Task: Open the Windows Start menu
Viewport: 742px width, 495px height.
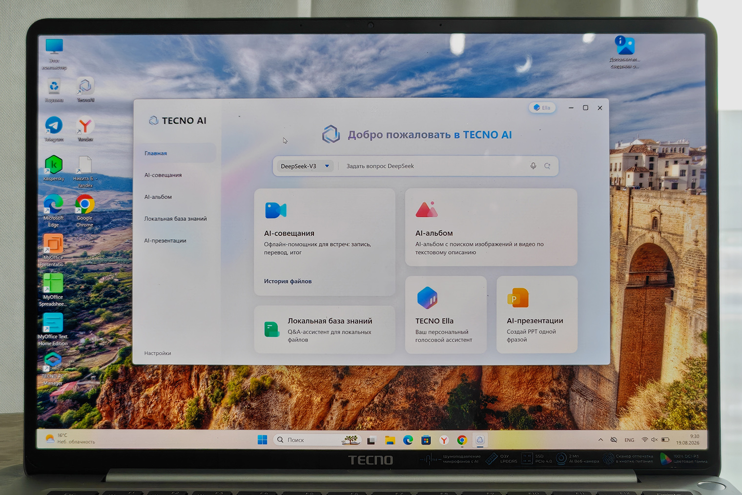Action: [262, 440]
